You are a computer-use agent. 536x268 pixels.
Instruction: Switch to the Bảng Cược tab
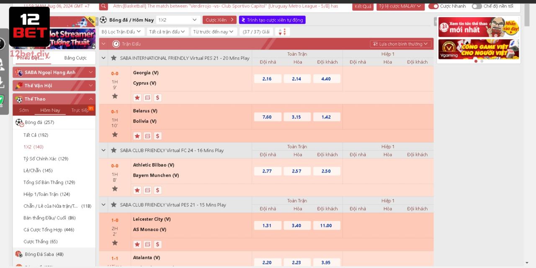click(x=75, y=58)
